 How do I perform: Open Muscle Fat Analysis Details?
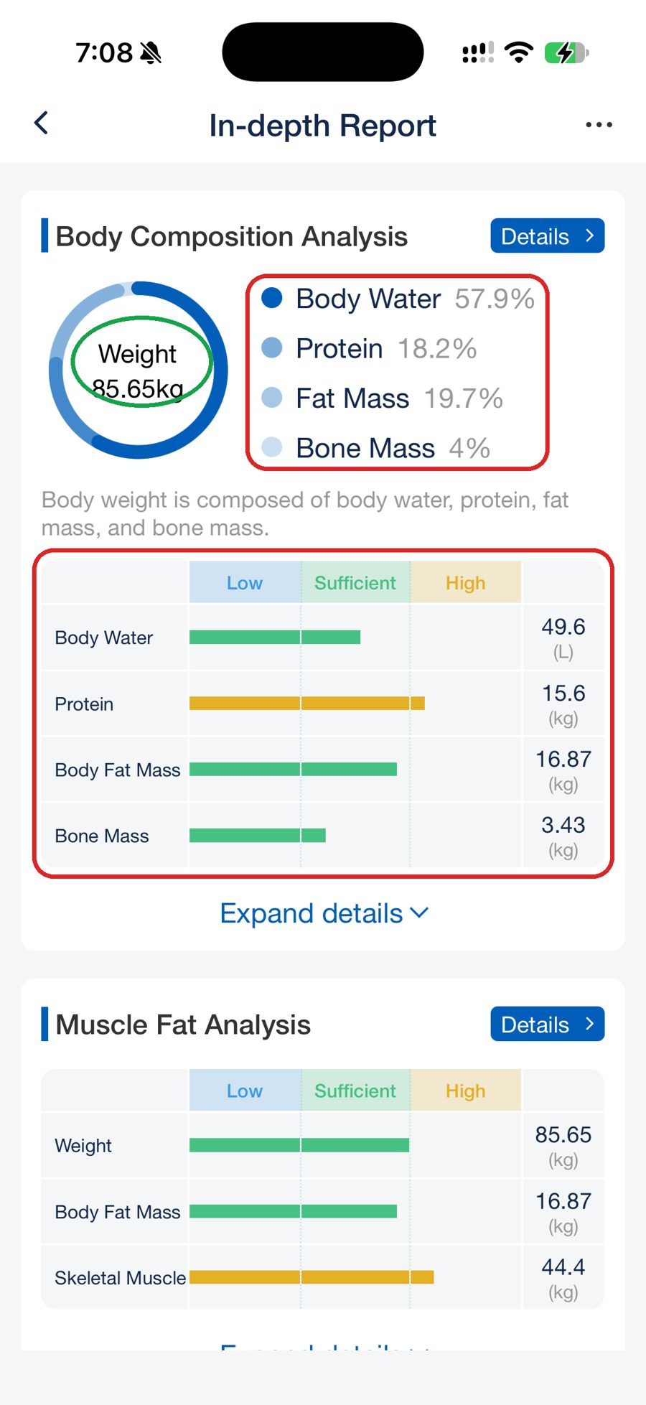click(x=548, y=1024)
